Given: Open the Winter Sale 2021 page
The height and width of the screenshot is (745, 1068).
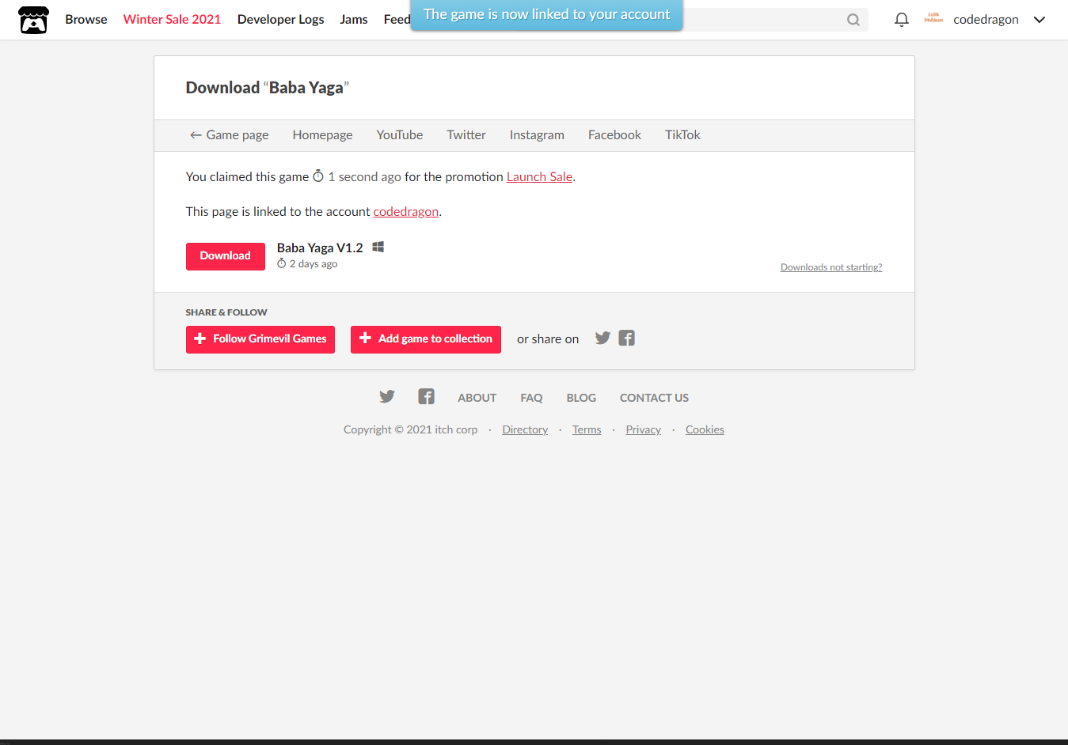Looking at the screenshot, I should (x=172, y=19).
